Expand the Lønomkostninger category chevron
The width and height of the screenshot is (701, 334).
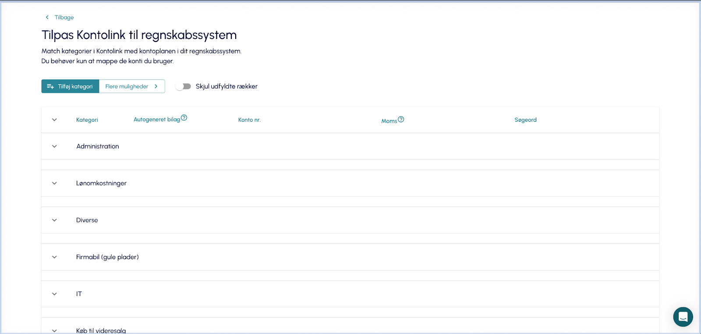coord(54,183)
